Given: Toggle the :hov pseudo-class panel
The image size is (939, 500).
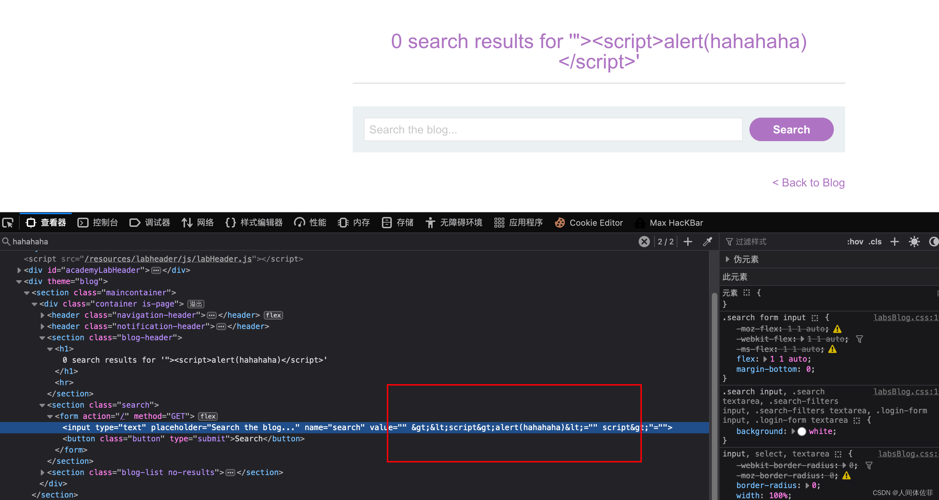Looking at the screenshot, I should point(855,242).
